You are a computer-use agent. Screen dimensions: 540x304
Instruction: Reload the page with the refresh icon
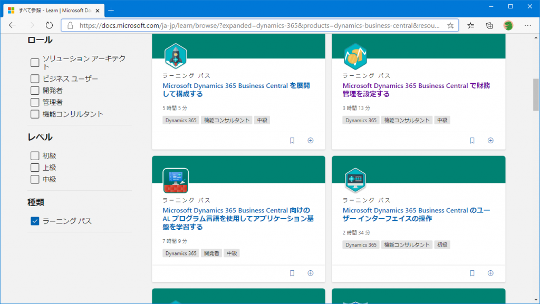pyautogui.click(x=49, y=25)
